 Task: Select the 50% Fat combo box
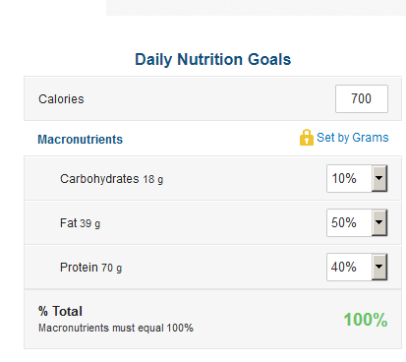[x=357, y=222]
